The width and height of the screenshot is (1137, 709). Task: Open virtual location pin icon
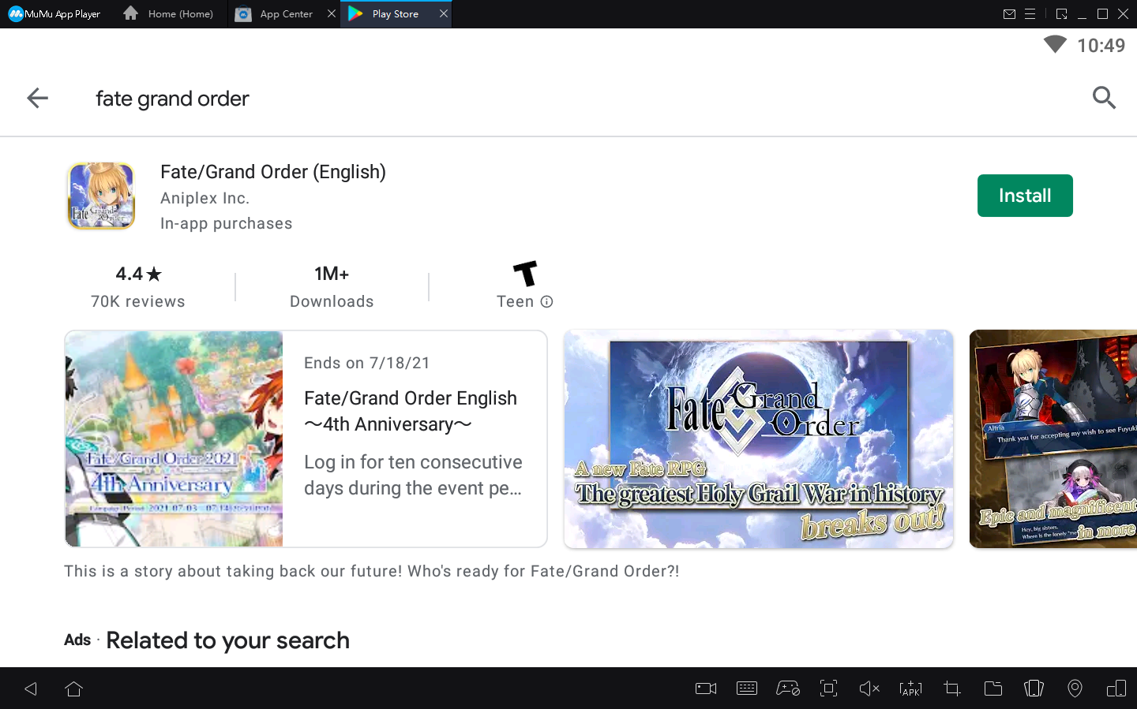click(1075, 688)
